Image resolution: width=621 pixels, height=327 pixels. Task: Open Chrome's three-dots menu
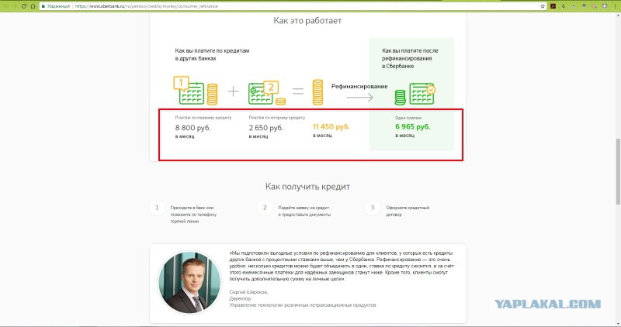pyautogui.click(x=615, y=6)
